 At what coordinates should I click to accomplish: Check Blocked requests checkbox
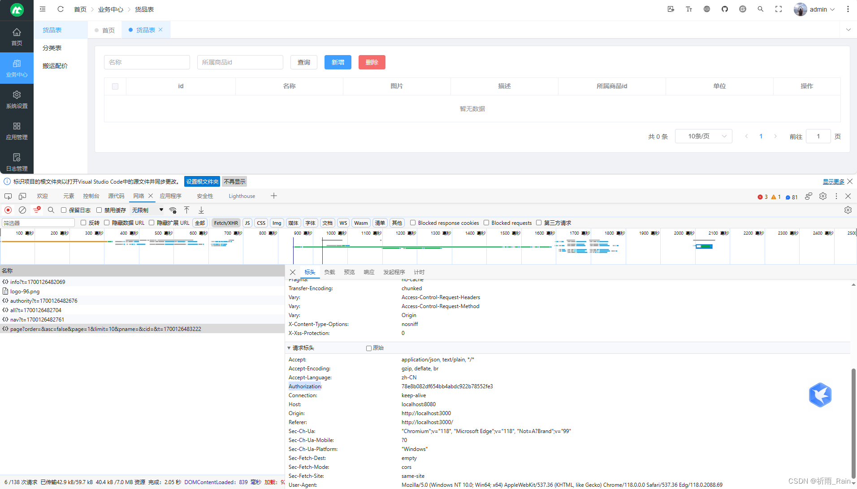point(486,223)
